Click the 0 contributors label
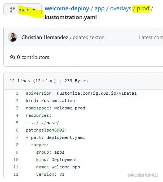Image resolution: width=163 pixels, height=182 pixels. coord(33,57)
